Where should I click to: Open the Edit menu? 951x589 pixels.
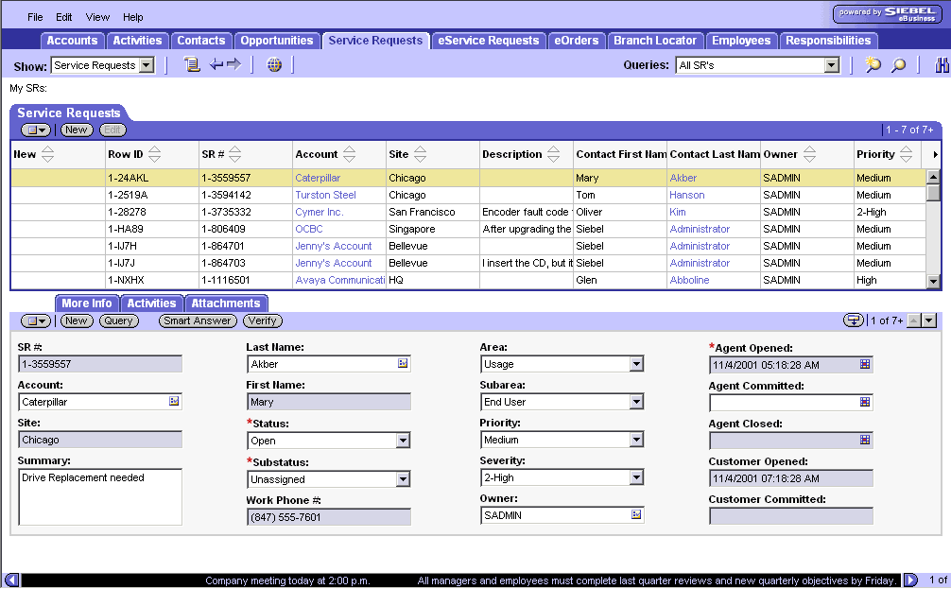(x=63, y=17)
